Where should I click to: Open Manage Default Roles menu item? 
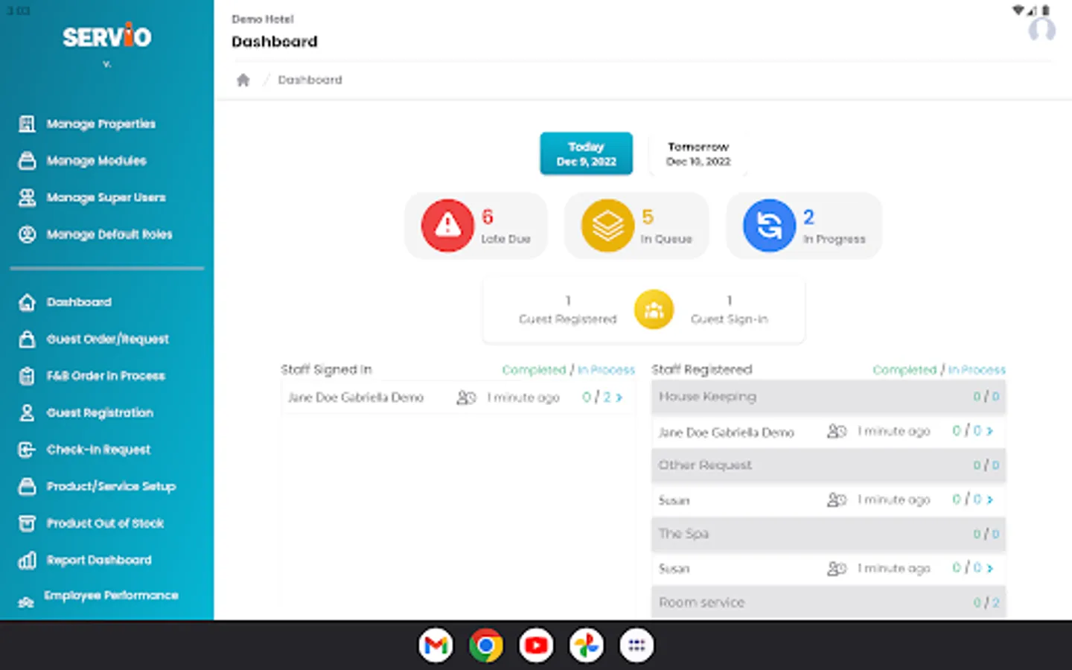(109, 234)
